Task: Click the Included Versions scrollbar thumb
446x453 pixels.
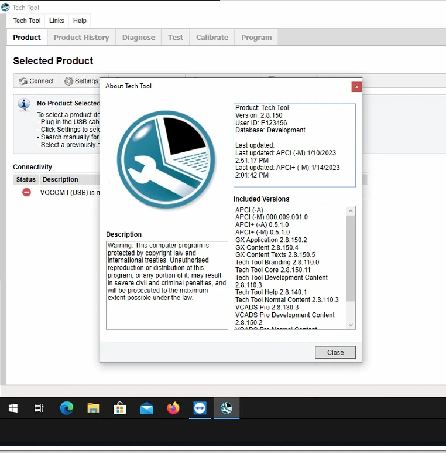Action: [351, 258]
